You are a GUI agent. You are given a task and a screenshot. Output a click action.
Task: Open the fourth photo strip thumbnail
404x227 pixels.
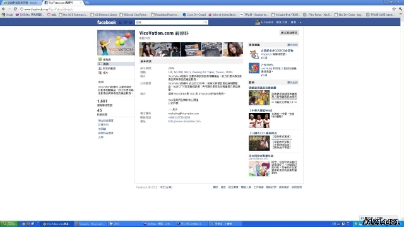tap(212, 49)
